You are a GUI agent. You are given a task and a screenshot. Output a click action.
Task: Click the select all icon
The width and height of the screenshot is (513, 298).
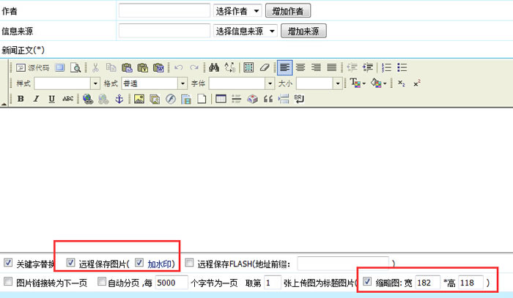click(x=248, y=67)
